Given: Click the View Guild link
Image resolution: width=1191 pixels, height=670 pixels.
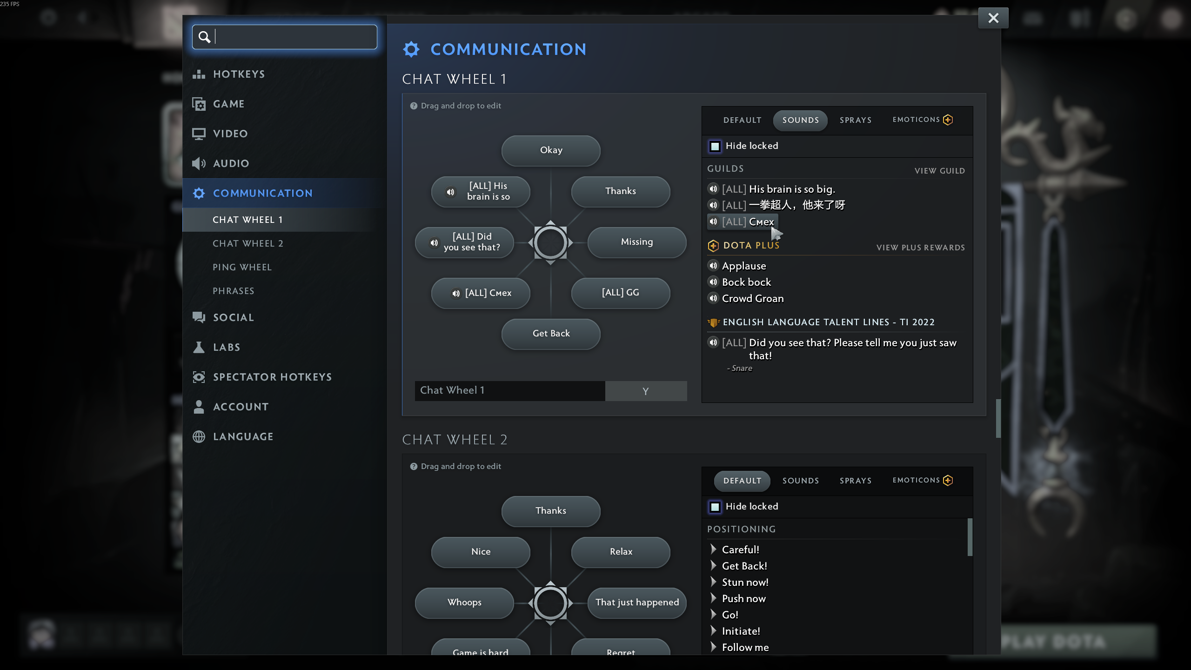Looking at the screenshot, I should pyautogui.click(x=939, y=171).
